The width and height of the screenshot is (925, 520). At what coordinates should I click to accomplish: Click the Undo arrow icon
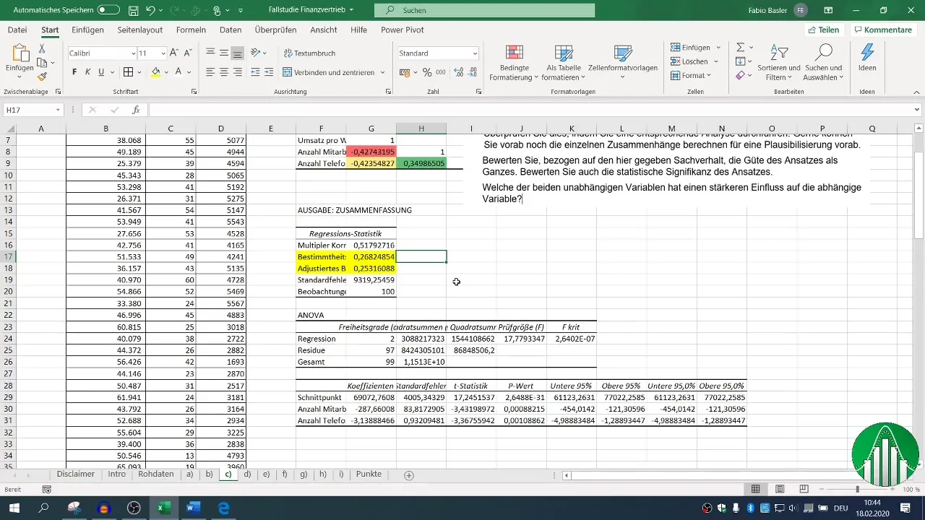coord(150,10)
